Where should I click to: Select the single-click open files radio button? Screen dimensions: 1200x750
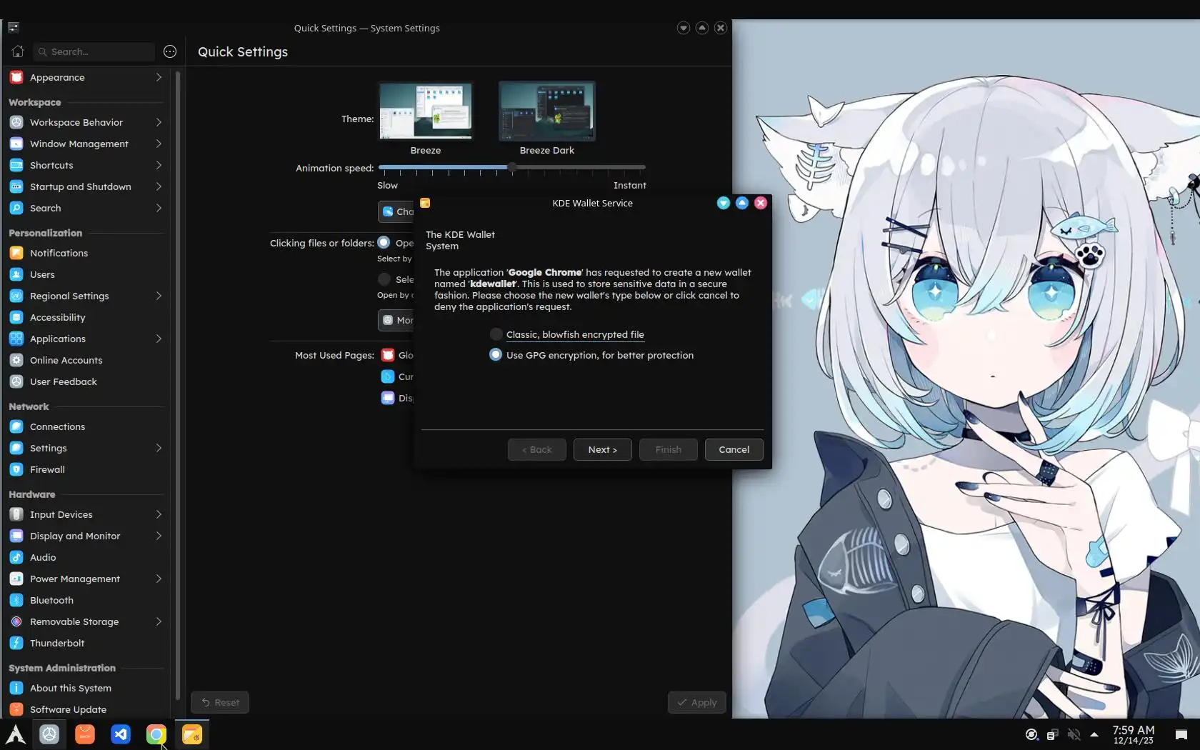tap(384, 242)
